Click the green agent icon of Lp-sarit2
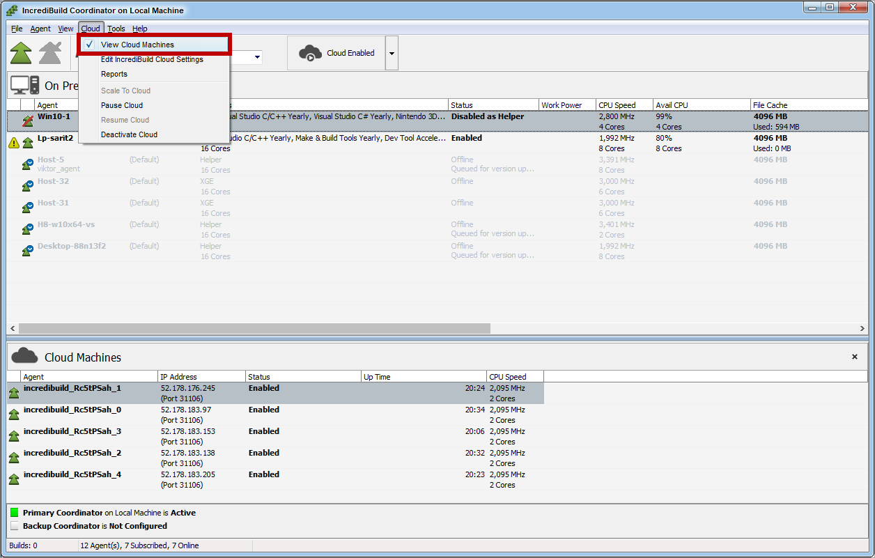 [28, 143]
